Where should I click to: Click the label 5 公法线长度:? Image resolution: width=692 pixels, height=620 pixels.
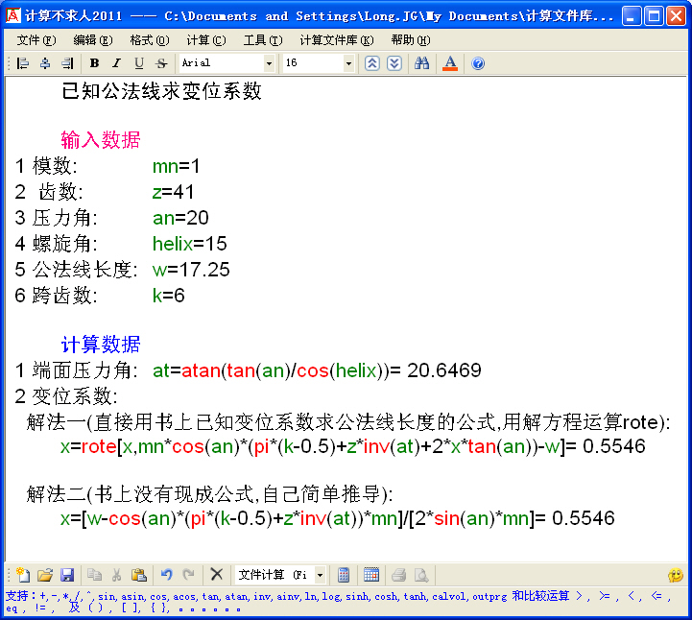tap(77, 270)
